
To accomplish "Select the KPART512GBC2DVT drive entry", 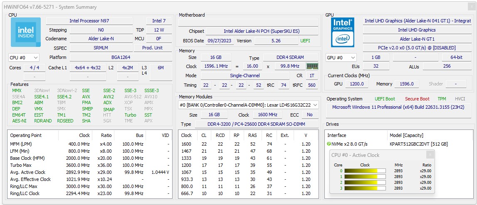I will [419, 144].
